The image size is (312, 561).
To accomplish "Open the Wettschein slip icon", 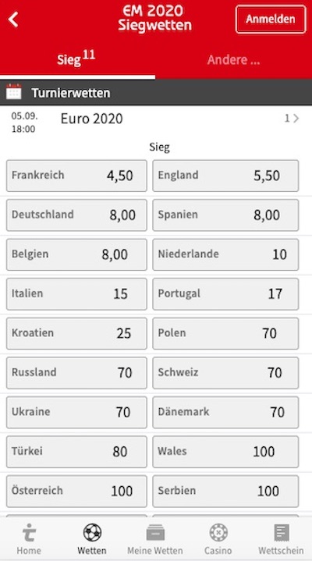I will (x=282, y=532).
